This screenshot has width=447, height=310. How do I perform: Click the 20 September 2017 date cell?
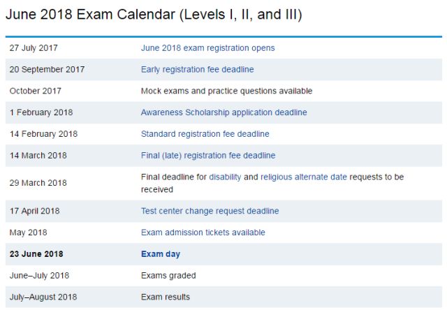46,69
